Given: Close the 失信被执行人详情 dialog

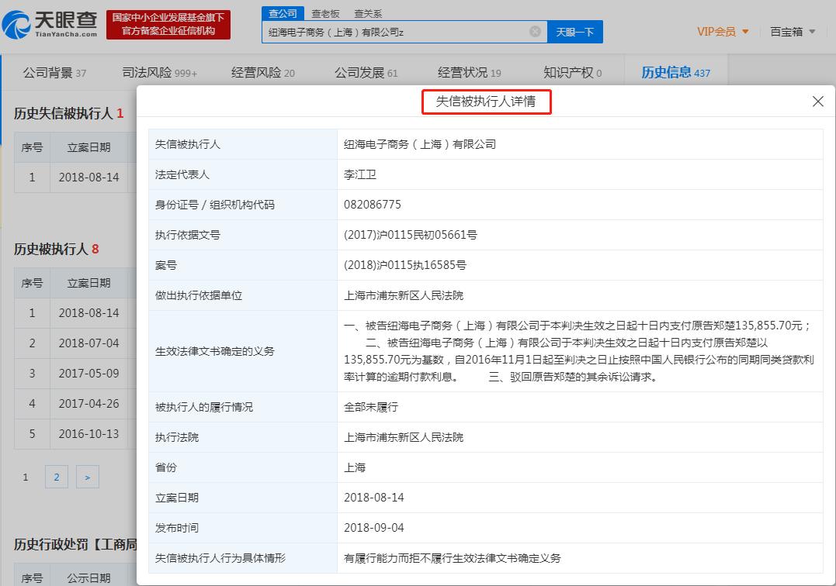Looking at the screenshot, I should [x=817, y=102].
